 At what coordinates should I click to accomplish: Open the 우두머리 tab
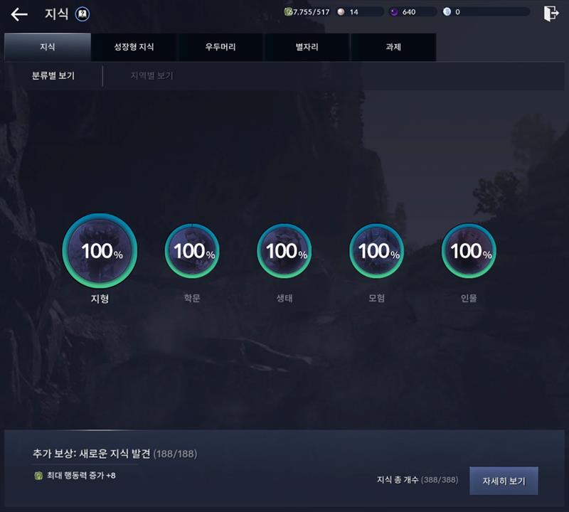click(220, 47)
